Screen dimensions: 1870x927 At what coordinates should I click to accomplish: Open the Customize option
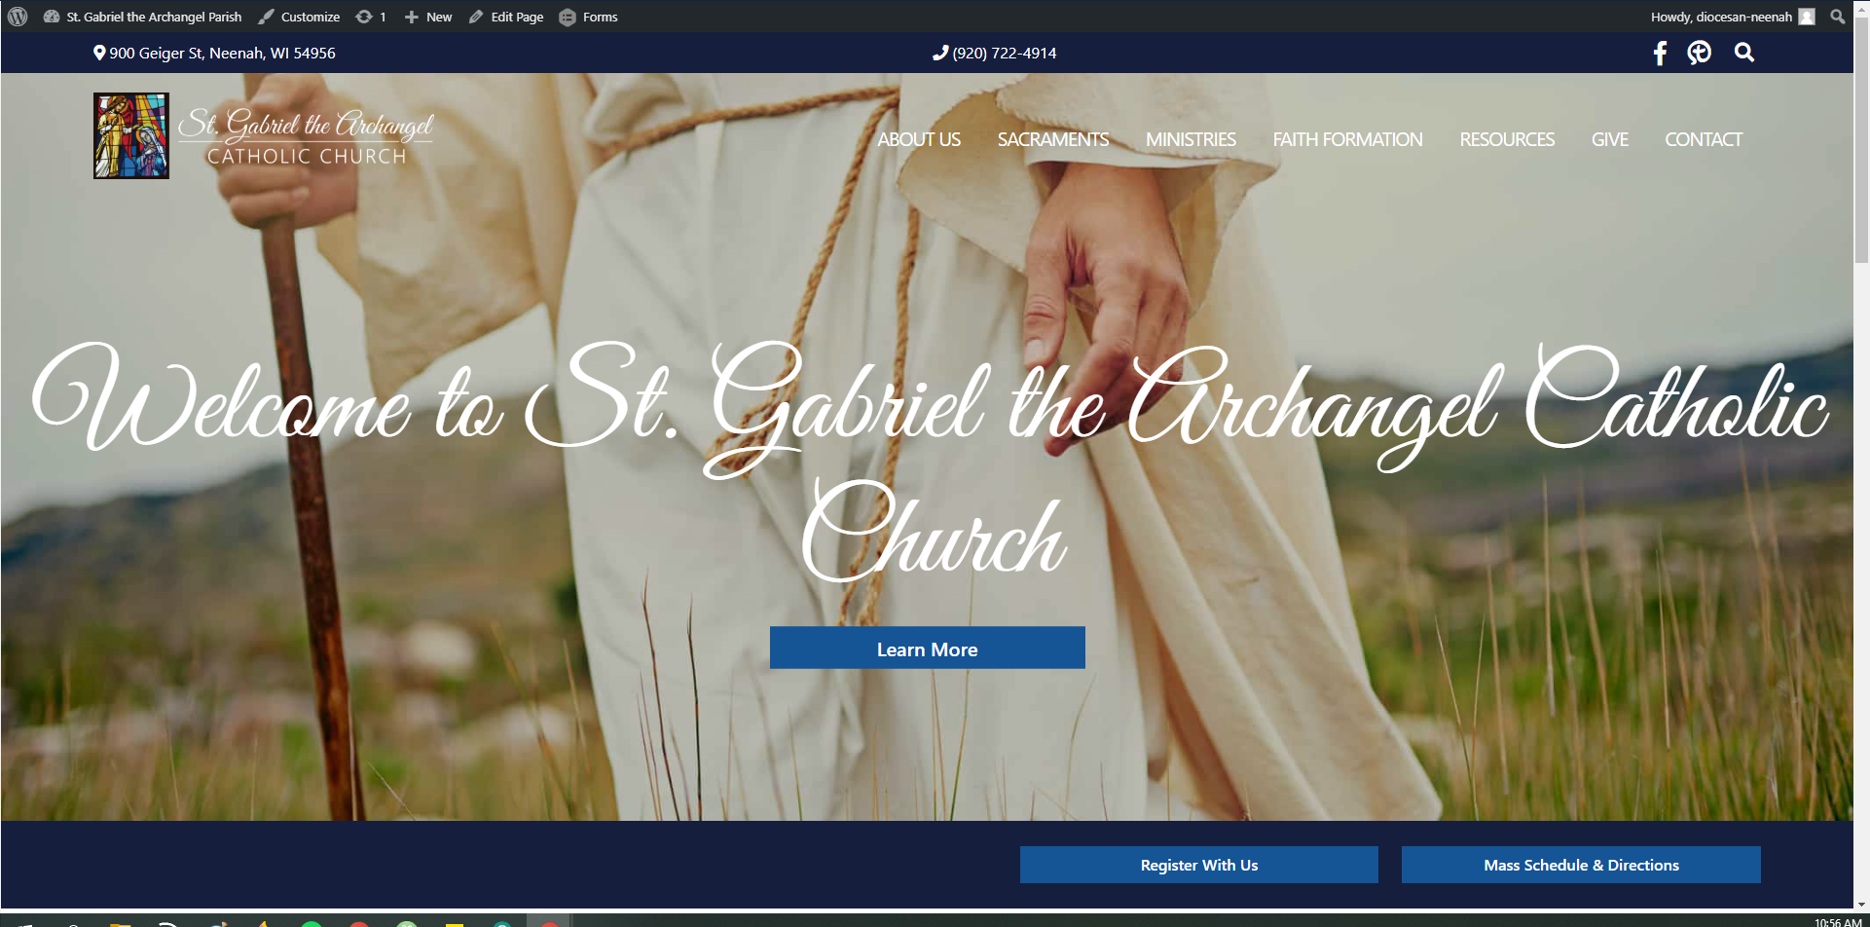310,17
